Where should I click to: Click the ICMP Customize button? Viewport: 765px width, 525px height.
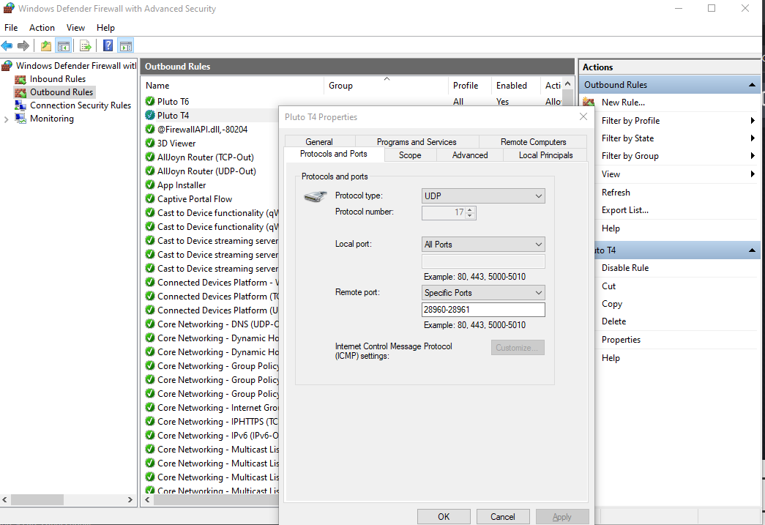(x=518, y=347)
